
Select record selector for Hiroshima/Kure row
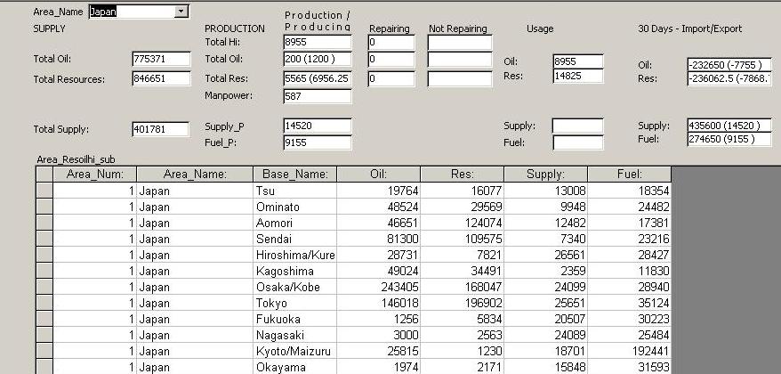pos(44,255)
